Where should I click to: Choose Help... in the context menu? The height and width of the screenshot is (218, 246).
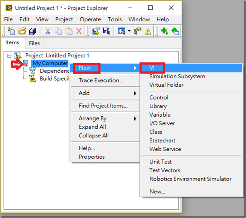coord(105,148)
